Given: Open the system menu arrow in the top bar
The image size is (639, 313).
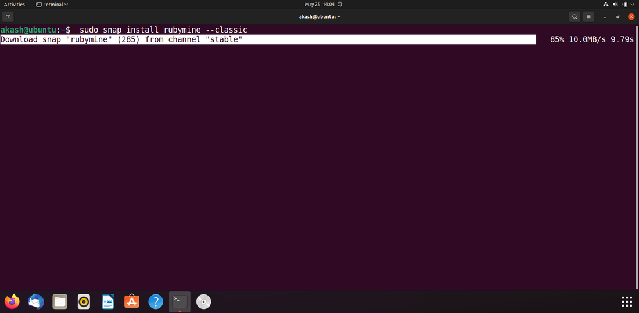Looking at the screenshot, I should coord(633,5).
